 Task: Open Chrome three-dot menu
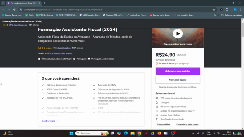click(x=241, y=10)
